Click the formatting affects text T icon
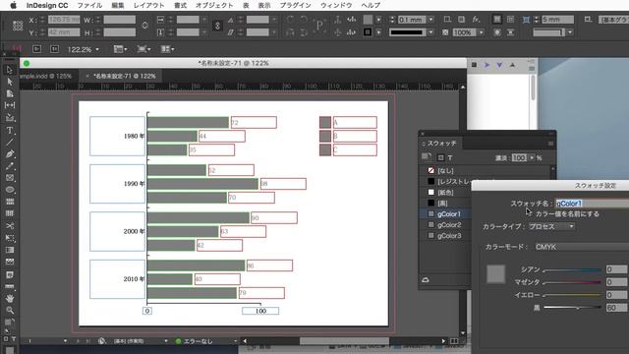This screenshot has height=354, width=629. click(x=450, y=157)
